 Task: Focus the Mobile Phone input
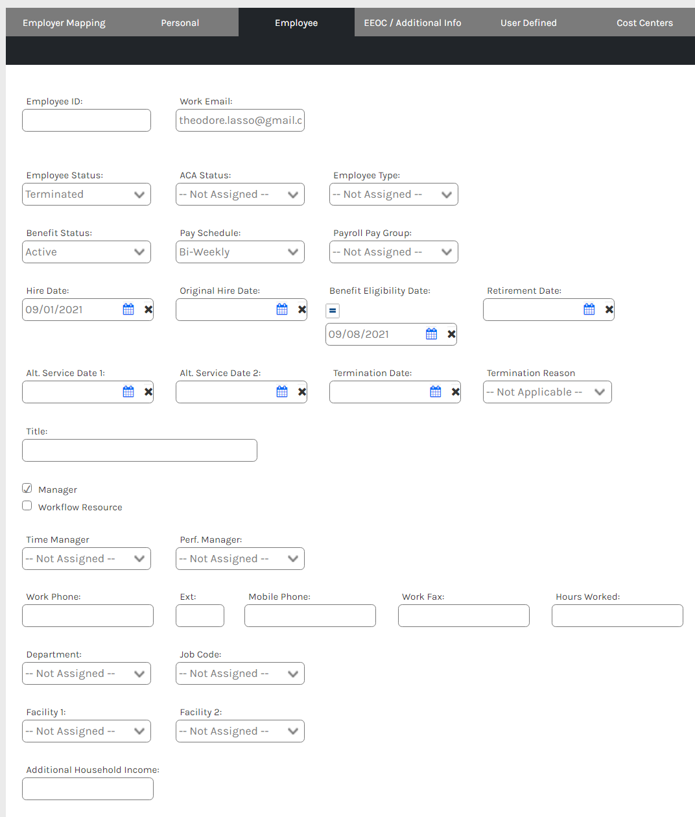(x=310, y=616)
